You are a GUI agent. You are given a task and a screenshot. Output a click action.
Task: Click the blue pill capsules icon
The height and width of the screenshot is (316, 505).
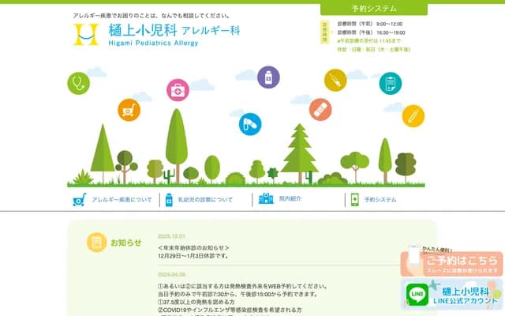250,124
